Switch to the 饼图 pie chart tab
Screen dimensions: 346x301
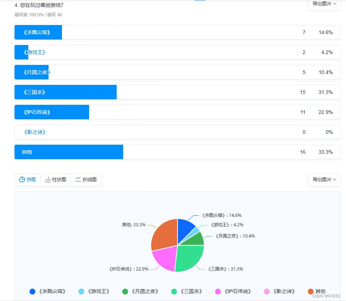click(28, 180)
